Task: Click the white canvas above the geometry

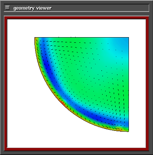Action: click(77, 28)
